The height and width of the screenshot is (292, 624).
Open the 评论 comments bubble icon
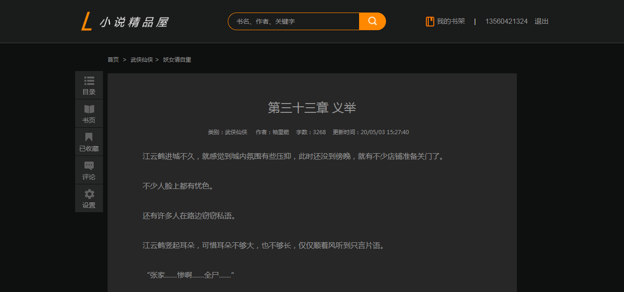pos(89,166)
